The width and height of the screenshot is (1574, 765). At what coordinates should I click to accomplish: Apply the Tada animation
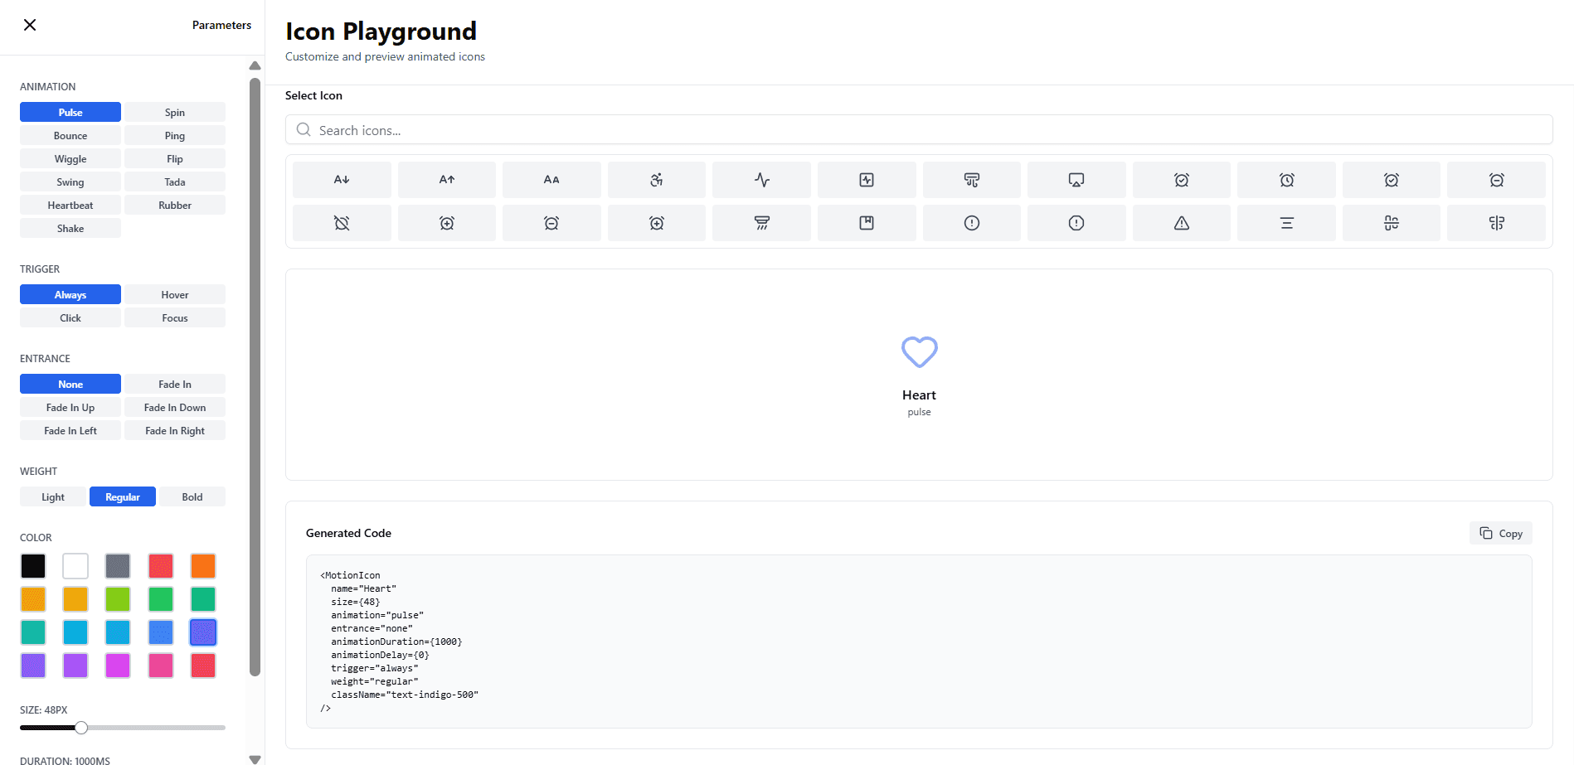pyautogui.click(x=175, y=182)
